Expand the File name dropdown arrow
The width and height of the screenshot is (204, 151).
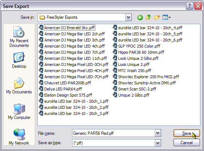point(158,133)
